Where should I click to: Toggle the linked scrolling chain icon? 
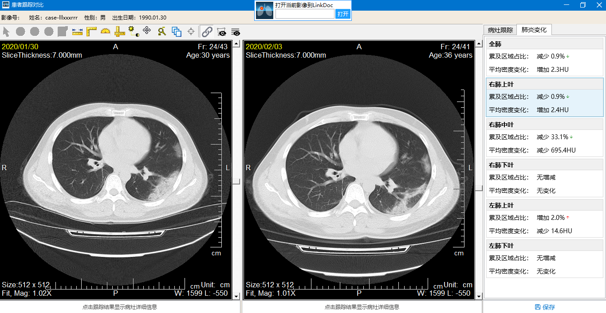click(207, 32)
